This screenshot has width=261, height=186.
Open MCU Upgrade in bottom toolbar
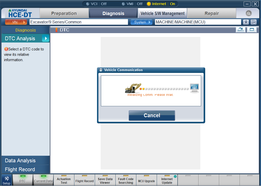click(147, 180)
